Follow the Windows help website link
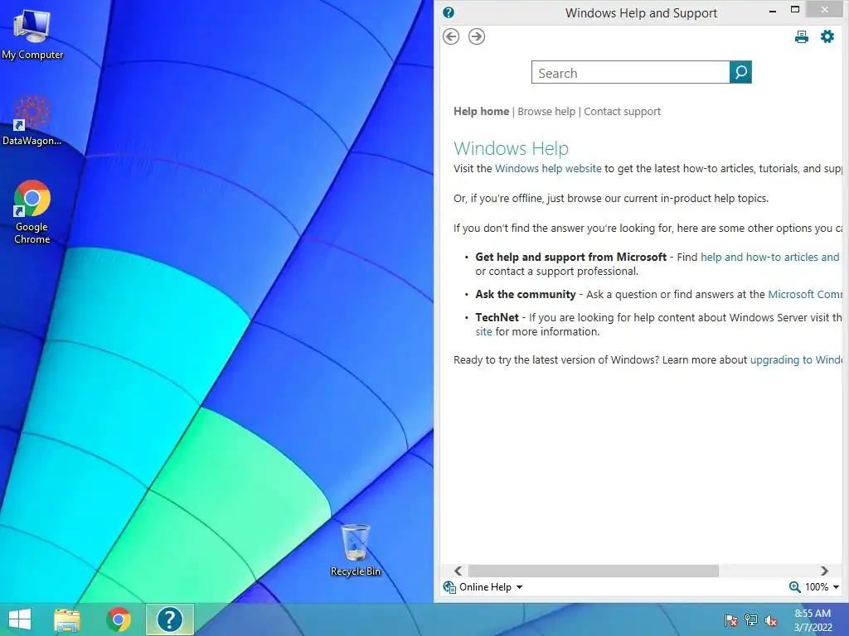This screenshot has height=636, width=849. coord(548,168)
